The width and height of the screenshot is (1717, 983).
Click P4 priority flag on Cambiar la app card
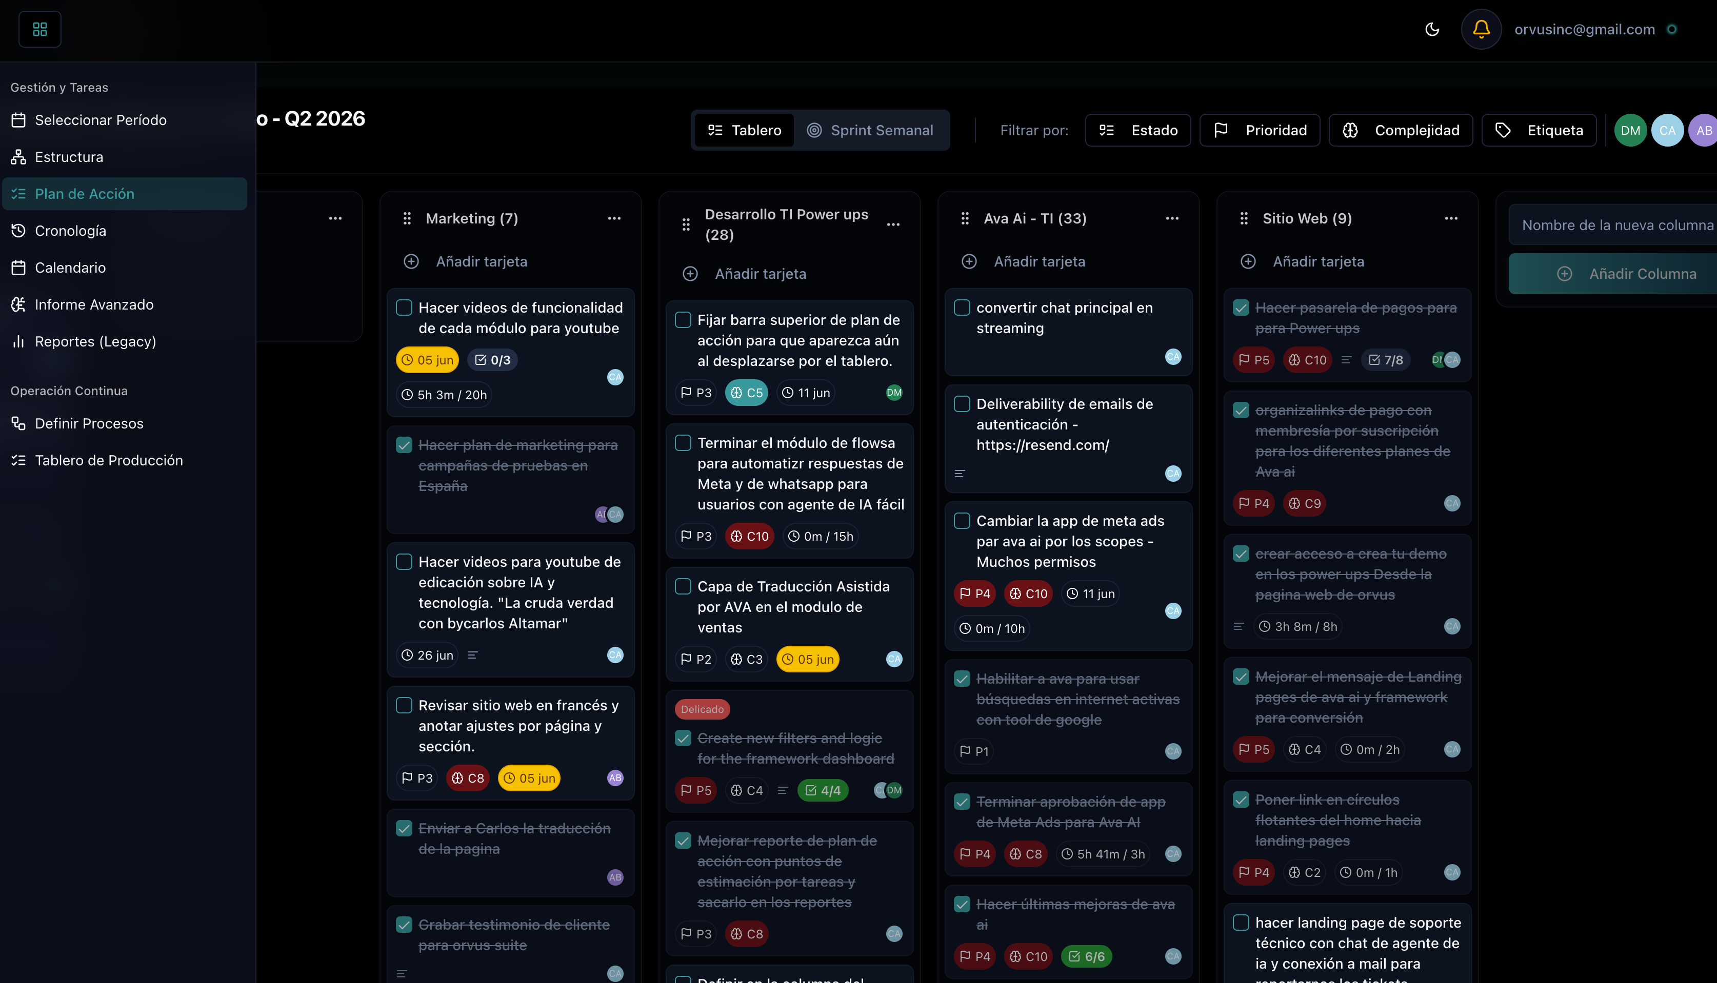point(975,593)
